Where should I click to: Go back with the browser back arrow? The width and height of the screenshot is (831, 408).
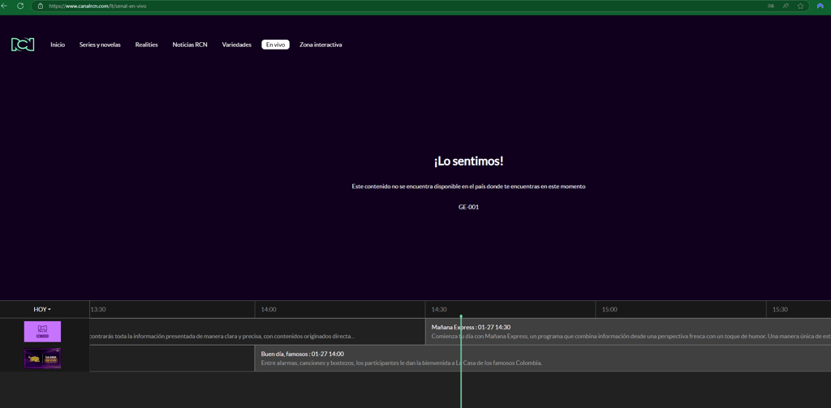[5, 6]
